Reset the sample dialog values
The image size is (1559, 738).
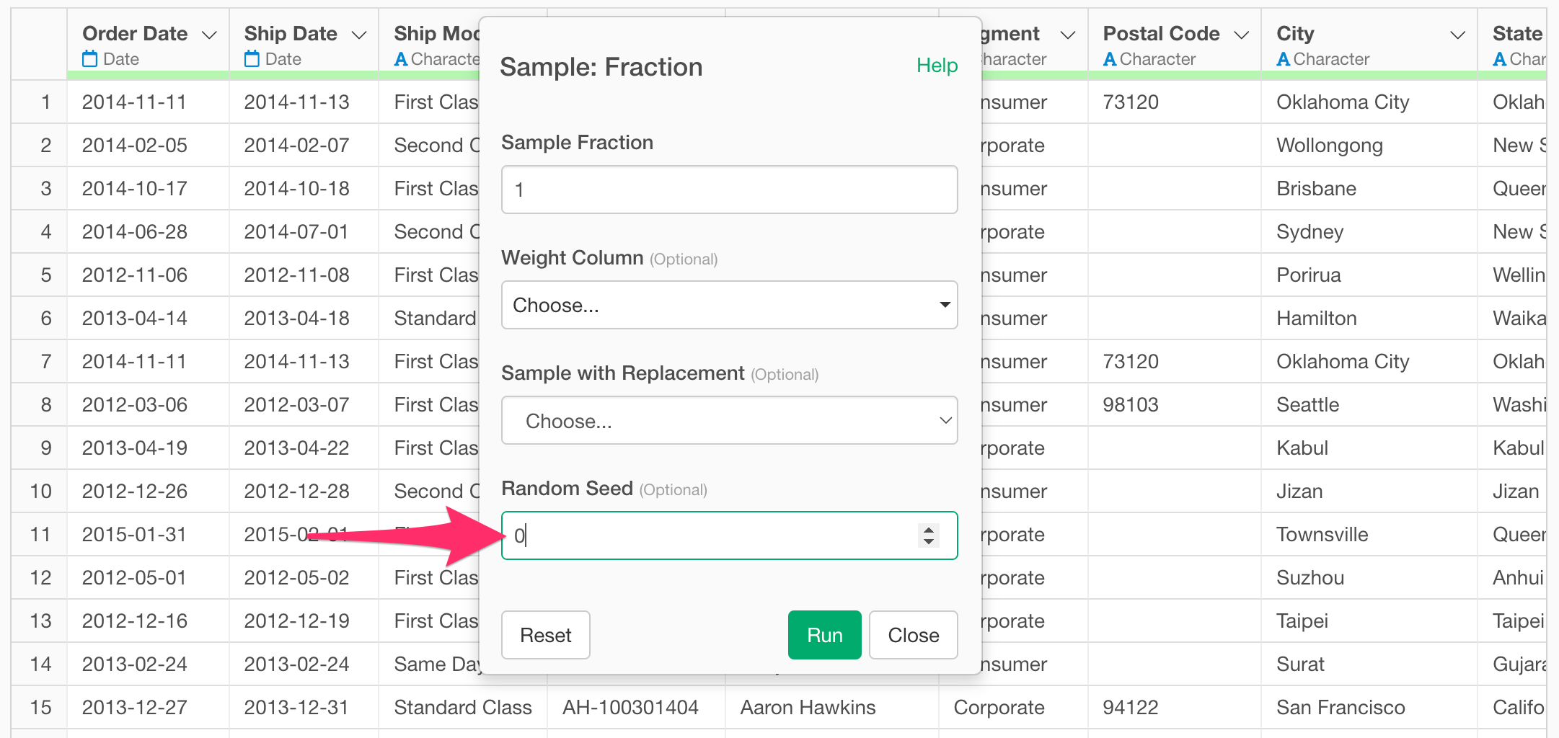545,635
